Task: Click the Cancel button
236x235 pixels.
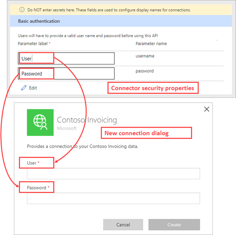Action: 123,225
